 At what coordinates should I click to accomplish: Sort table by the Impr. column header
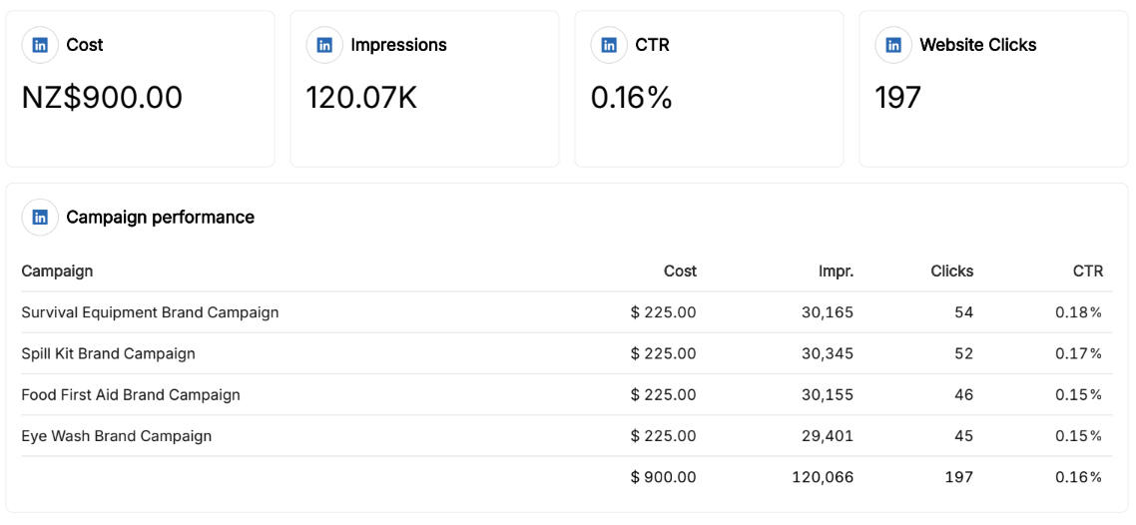tap(836, 271)
